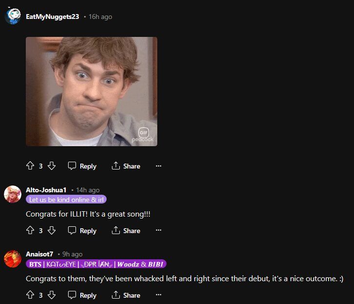
Task: Reply to EatMyNuggets23's GIF comment
Action: point(82,166)
